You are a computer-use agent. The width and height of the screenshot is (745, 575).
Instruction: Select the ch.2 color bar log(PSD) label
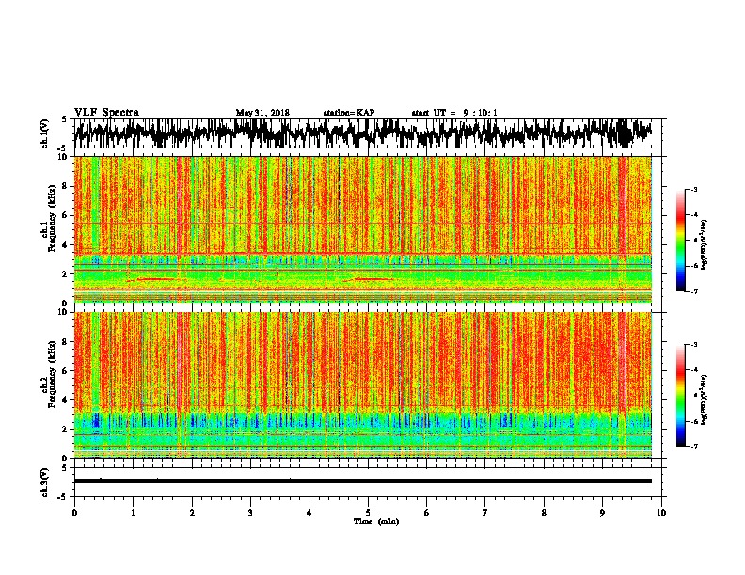(x=705, y=399)
